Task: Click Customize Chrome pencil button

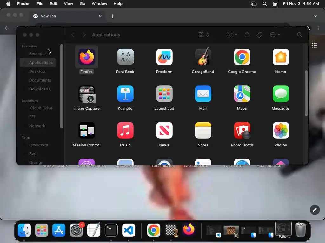Action: pyautogui.click(x=315, y=210)
